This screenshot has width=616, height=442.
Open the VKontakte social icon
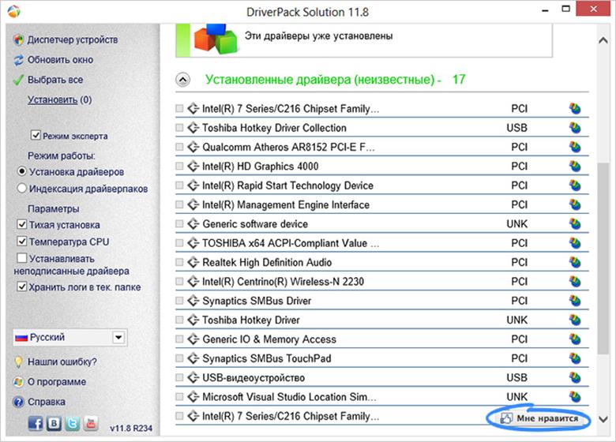point(54,423)
